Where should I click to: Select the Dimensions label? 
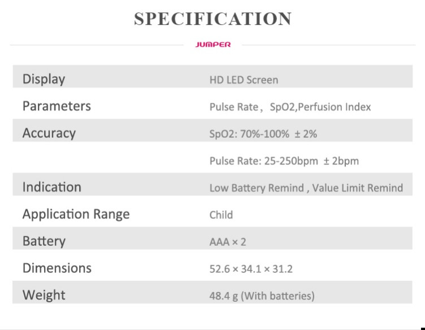pos(57,268)
